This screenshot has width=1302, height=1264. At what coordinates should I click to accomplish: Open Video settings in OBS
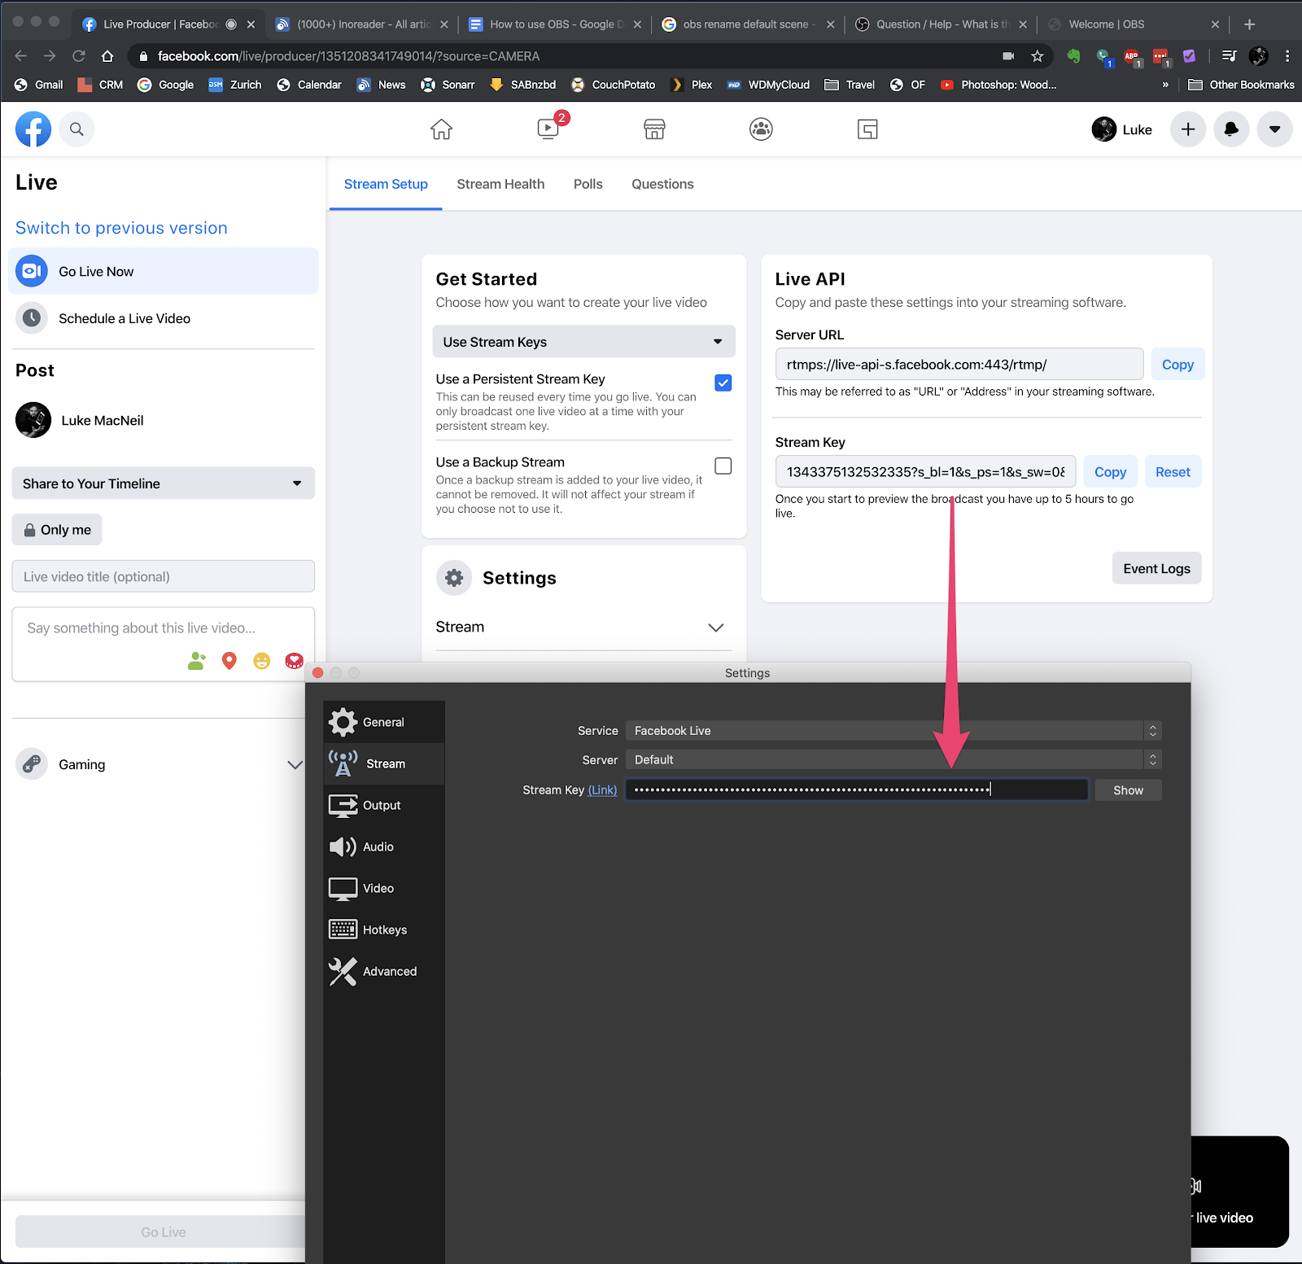[x=384, y=888]
